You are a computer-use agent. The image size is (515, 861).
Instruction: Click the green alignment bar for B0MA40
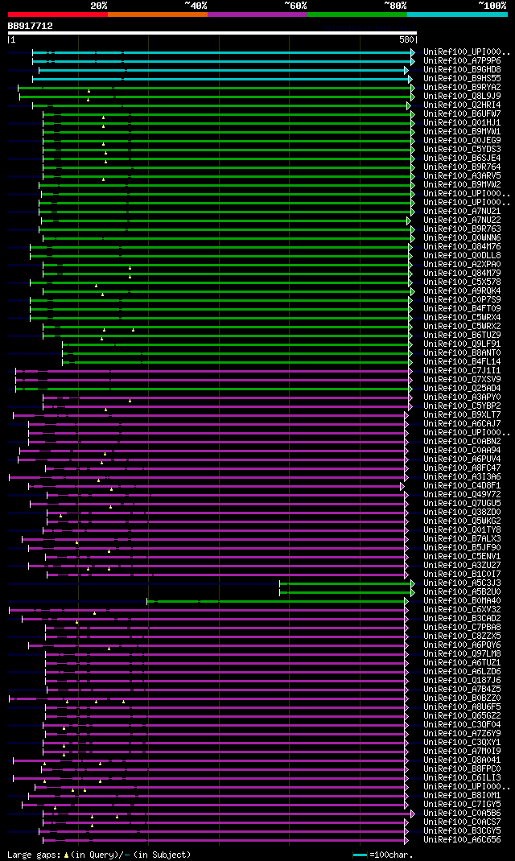point(276,601)
